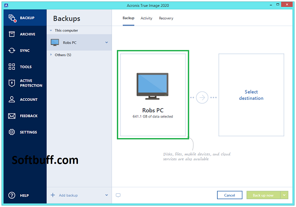Screen dimensions: 296x207
Task: Collapse the This computer group
Action: click(x=51, y=30)
